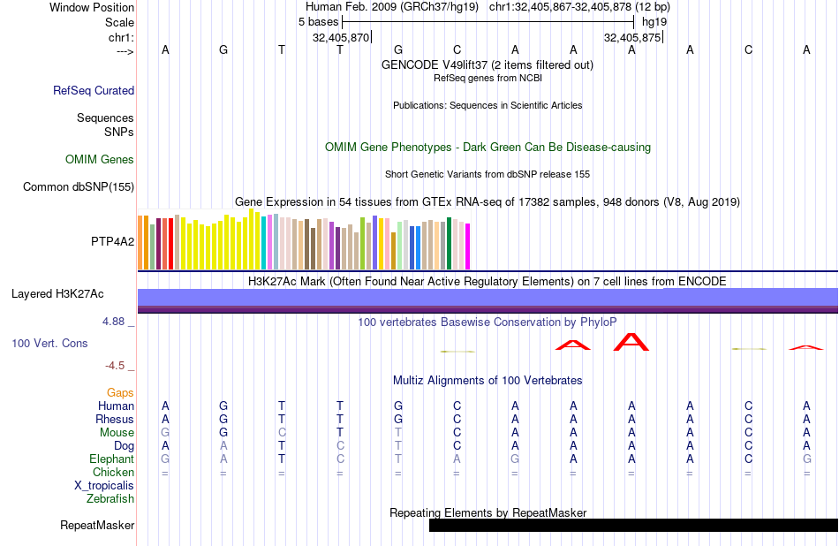This screenshot has height=546, width=839.
Task: Open the 100 Vert. Cons track label
Action: pyautogui.click(x=49, y=343)
